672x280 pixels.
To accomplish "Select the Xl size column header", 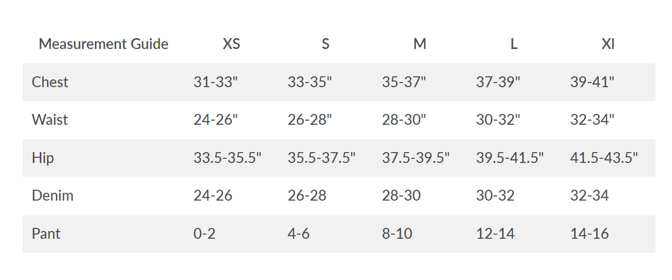I will pyautogui.click(x=608, y=44).
